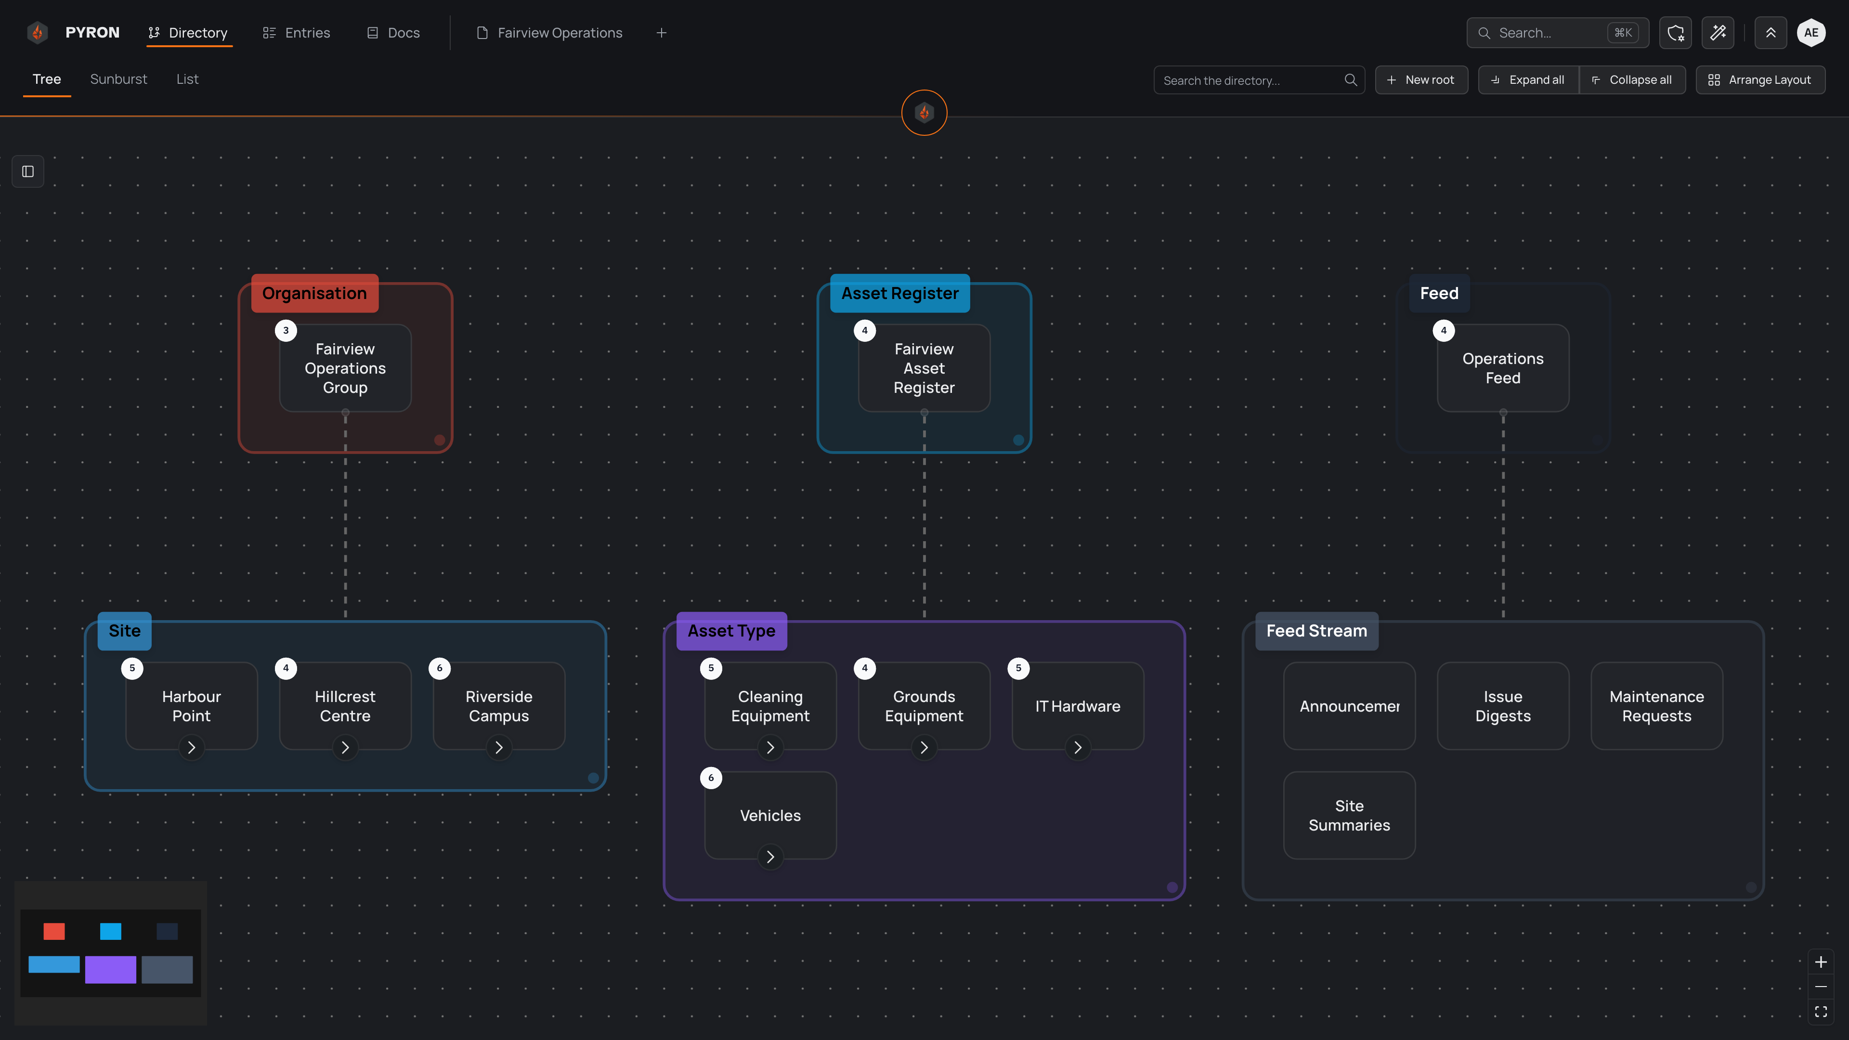
Task: Zoom in on the canvas
Action: click(1821, 962)
